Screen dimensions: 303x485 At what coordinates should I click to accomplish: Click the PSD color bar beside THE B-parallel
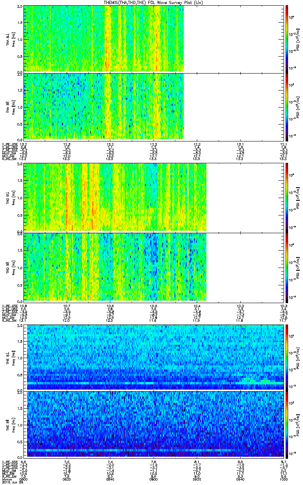pos(286,424)
